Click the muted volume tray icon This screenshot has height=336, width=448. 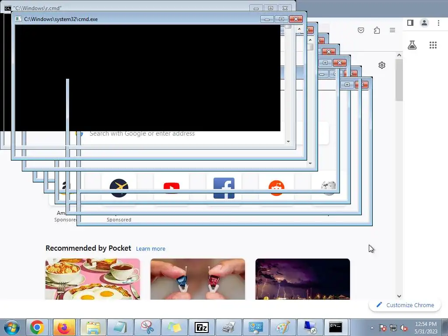point(404,328)
